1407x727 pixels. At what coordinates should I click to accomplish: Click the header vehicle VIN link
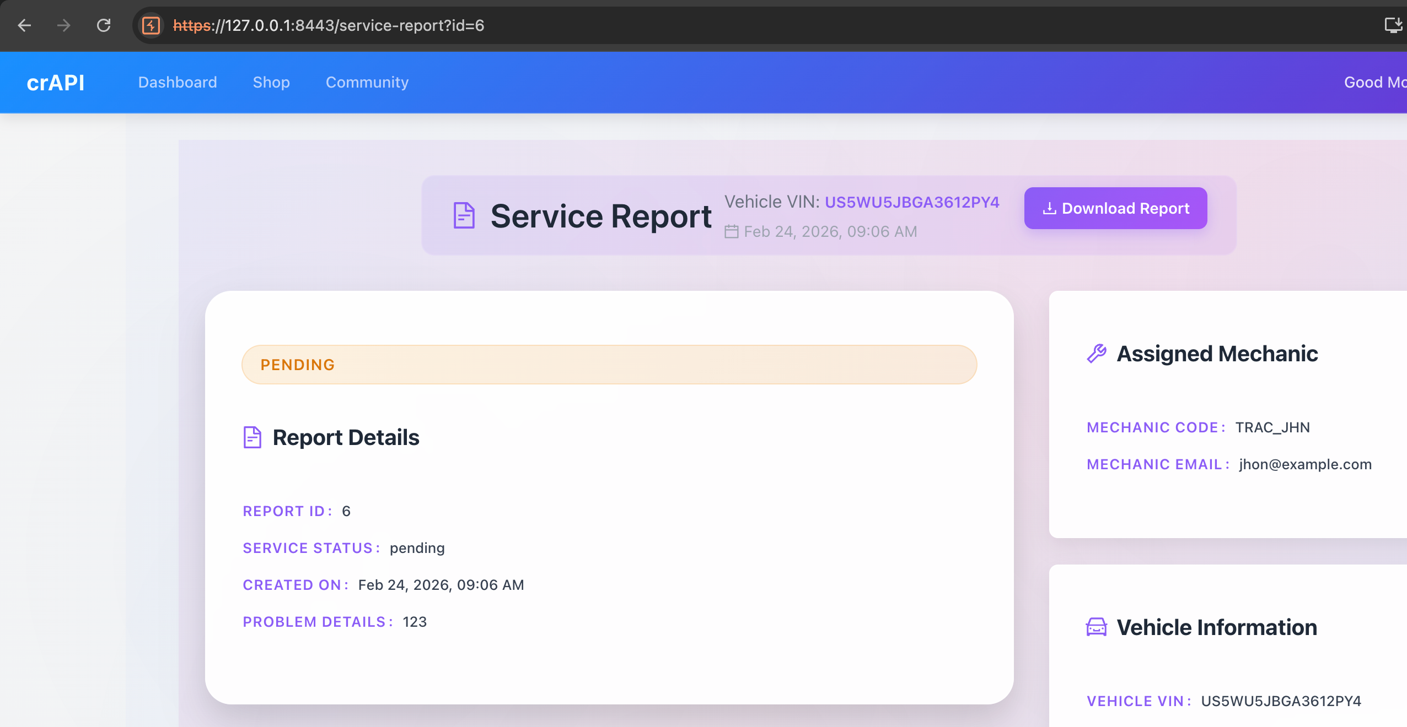[x=912, y=202]
